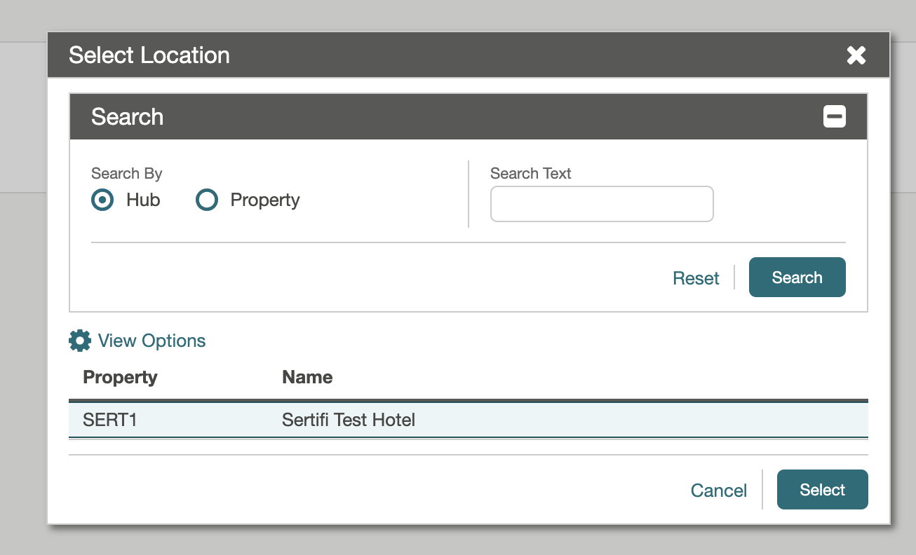
Task: Close the Select Location dialog
Action: [856, 55]
